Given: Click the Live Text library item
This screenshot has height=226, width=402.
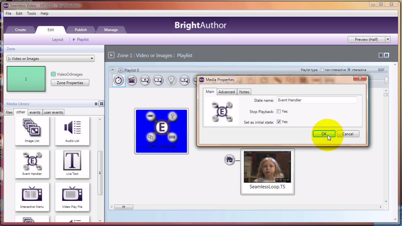Looking at the screenshot, I should pyautogui.click(x=72, y=164).
